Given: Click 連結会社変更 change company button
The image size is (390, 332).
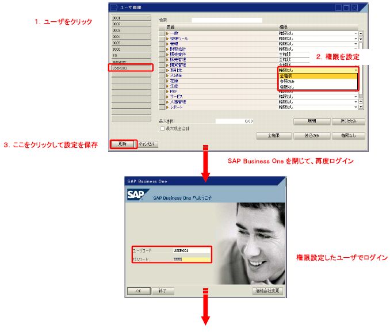Looking at the screenshot, I should [267, 291].
